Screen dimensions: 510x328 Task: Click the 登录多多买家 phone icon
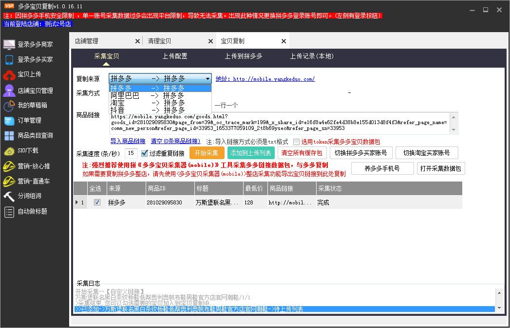click(9, 59)
